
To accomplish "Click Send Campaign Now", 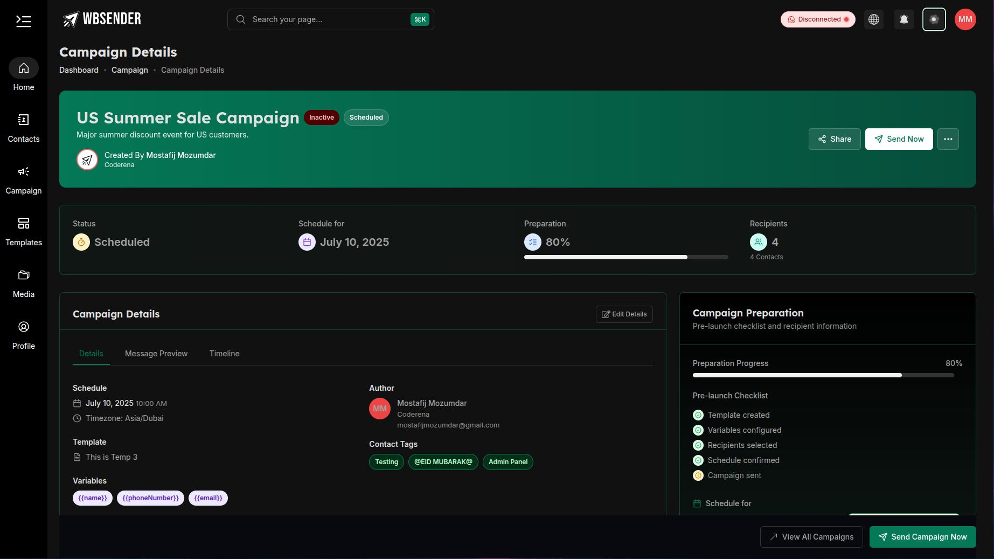I will point(922,537).
